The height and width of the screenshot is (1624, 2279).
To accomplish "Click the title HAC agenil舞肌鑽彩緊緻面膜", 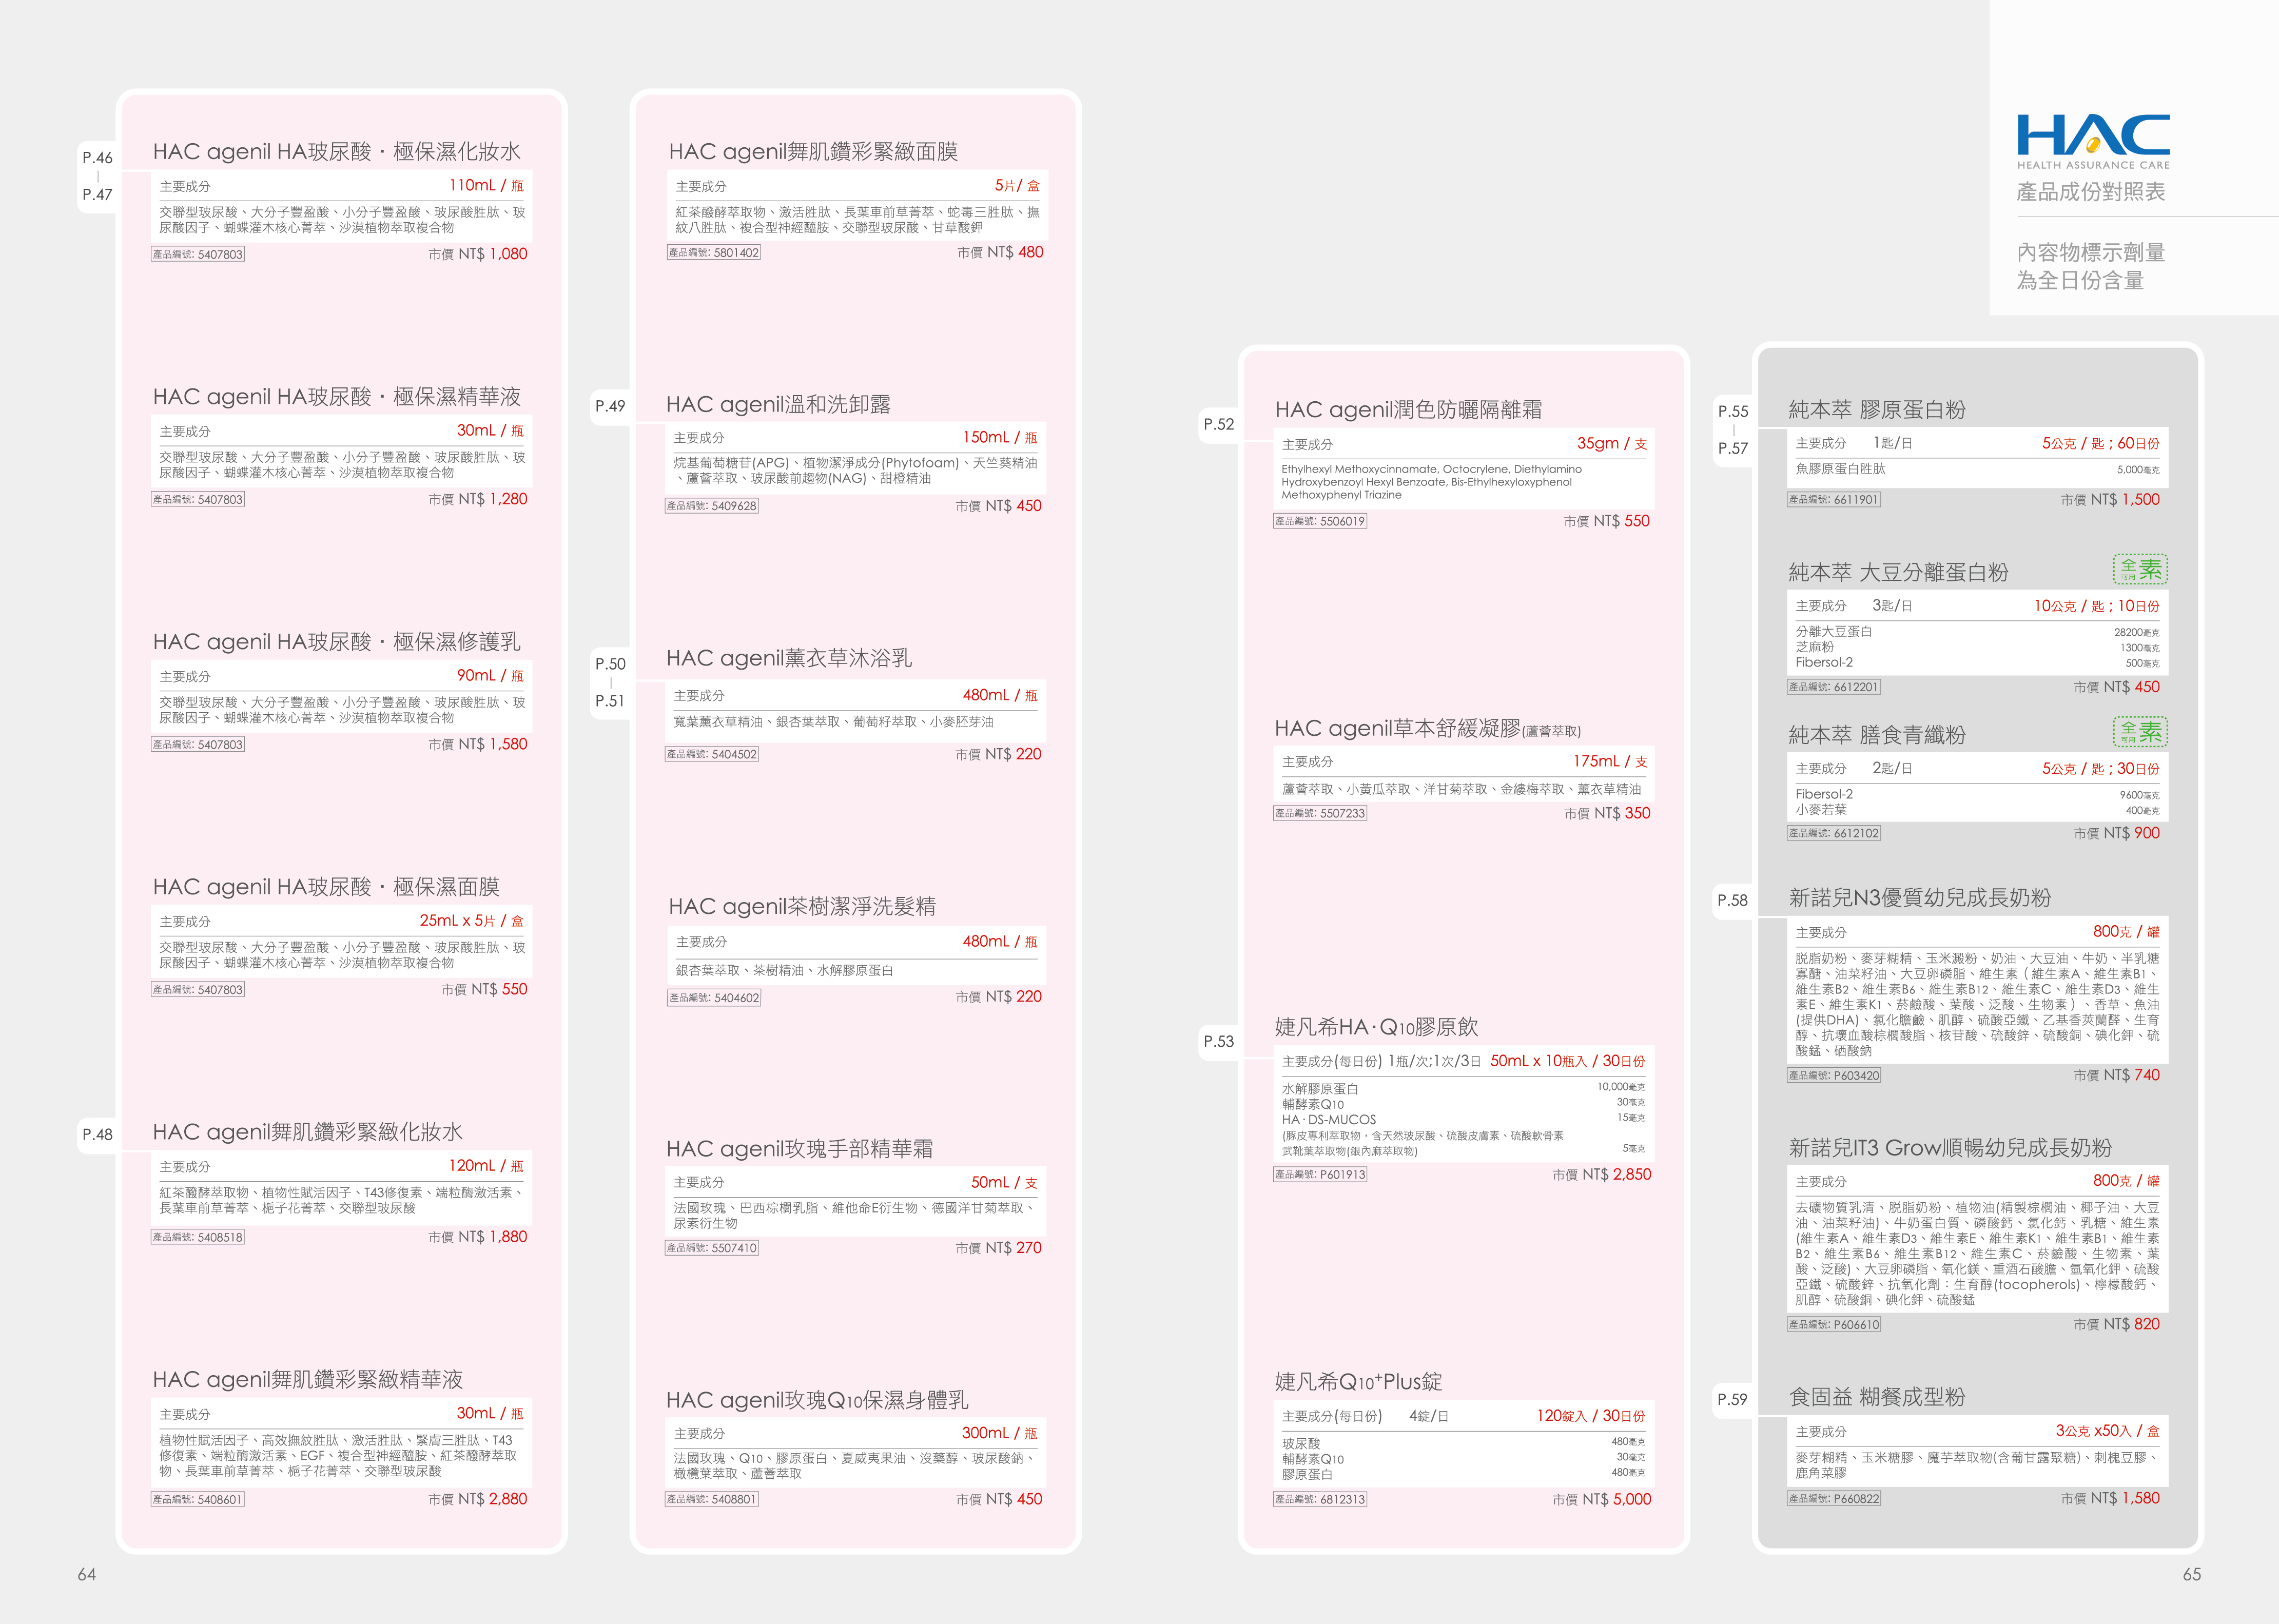I will [813, 152].
